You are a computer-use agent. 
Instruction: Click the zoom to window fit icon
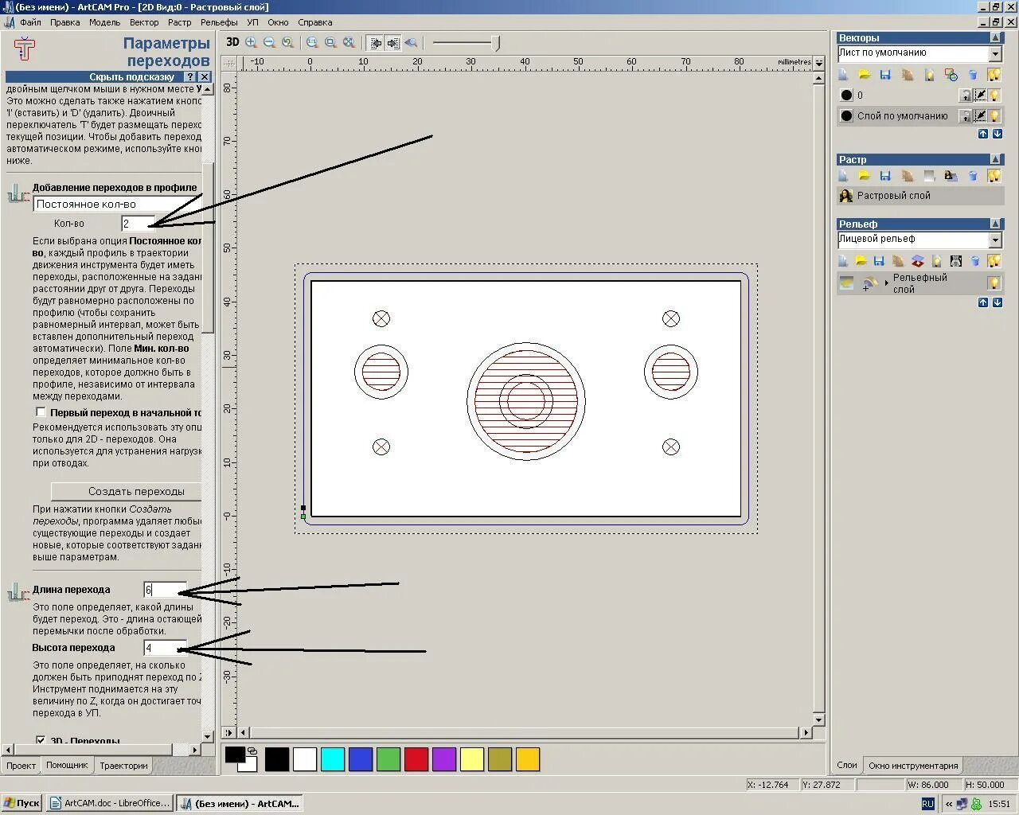tap(330, 42)
